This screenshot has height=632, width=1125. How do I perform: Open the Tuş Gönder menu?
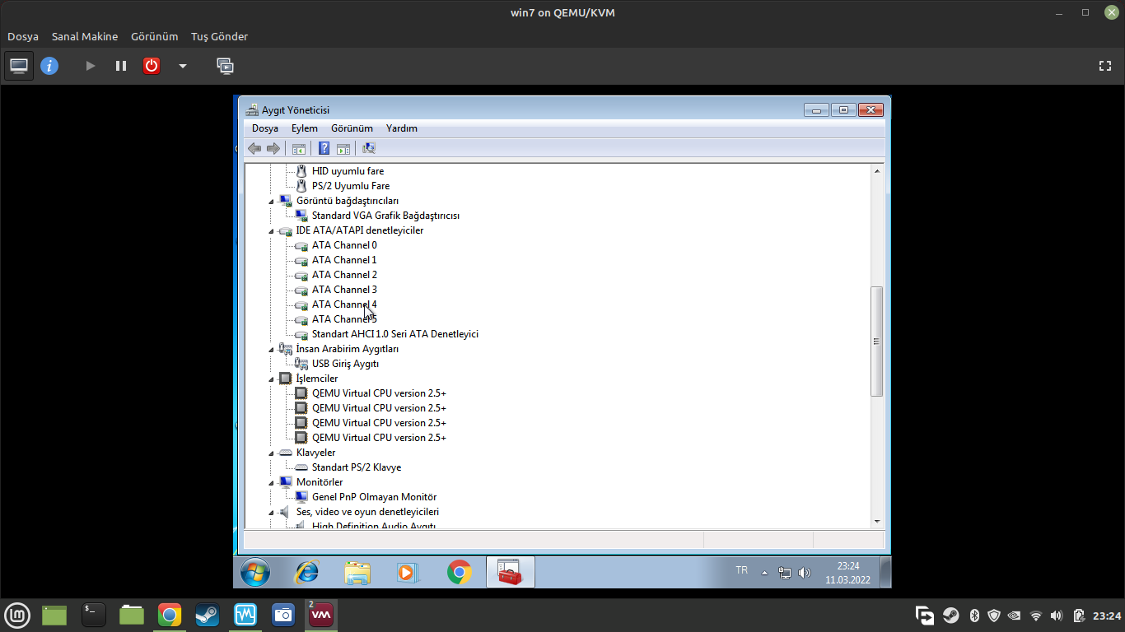[x=219, y=36]
